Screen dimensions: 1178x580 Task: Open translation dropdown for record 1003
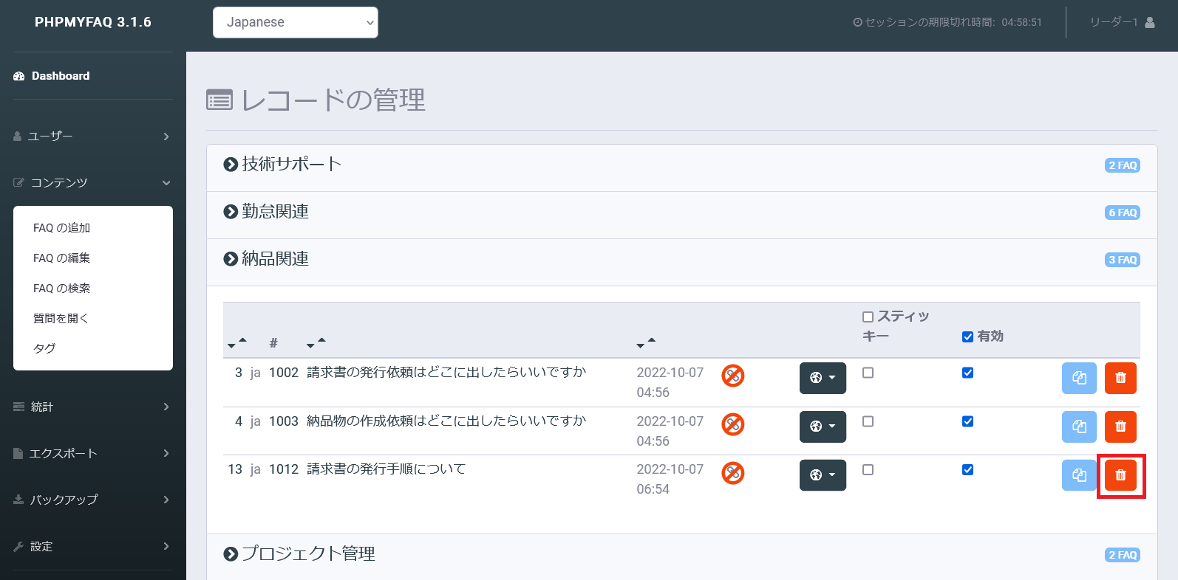(x=823, y=427)
